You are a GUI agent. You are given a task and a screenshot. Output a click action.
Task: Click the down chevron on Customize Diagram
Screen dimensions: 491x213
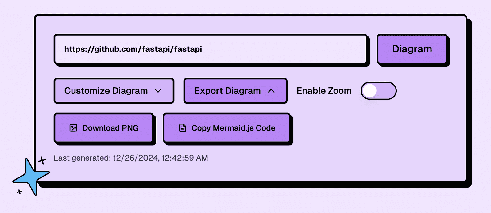158,91
